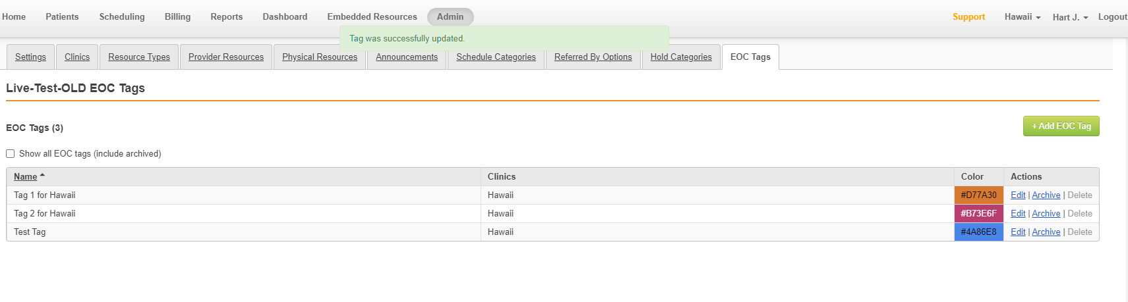Viewport: 1128px width, 302px height.
Task: Go to the Embedded Resources menu
Action: tap(372, 17)
